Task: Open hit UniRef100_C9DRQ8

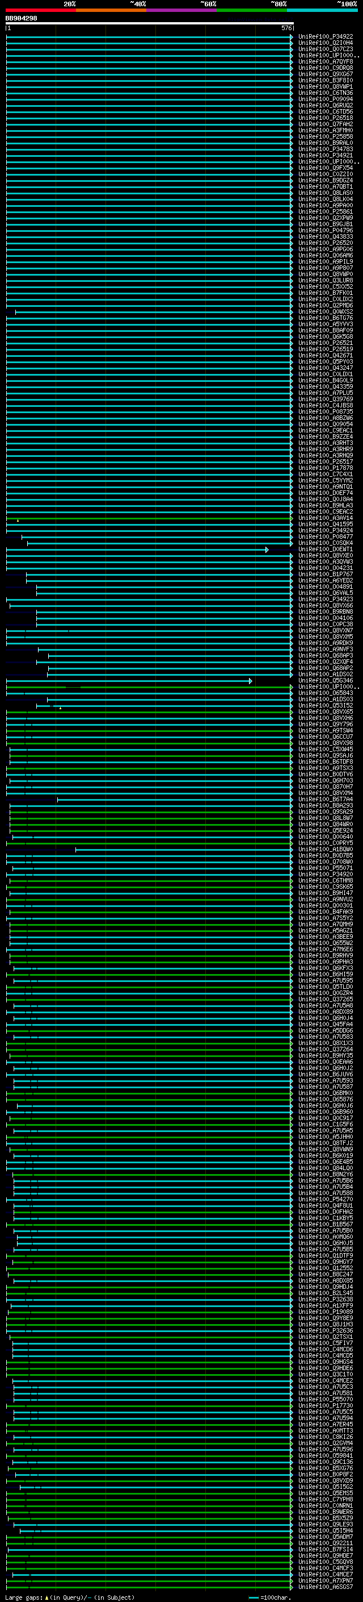Action: pos(325,68)
